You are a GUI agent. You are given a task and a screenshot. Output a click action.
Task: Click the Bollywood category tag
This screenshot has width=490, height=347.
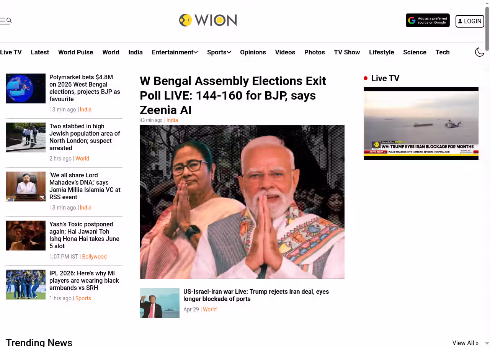point(94,257)
